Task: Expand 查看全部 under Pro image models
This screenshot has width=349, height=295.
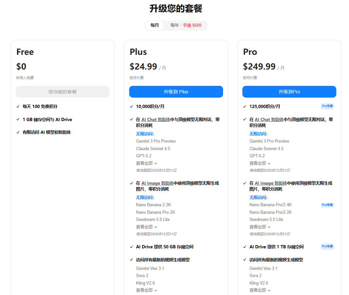Action: [260, 227]
